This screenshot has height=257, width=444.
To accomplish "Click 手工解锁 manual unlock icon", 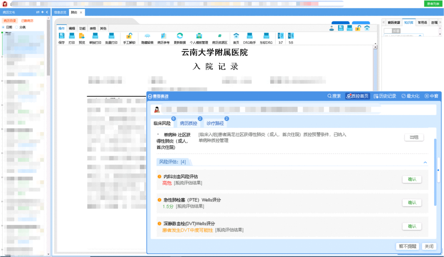I will point(129,36).
